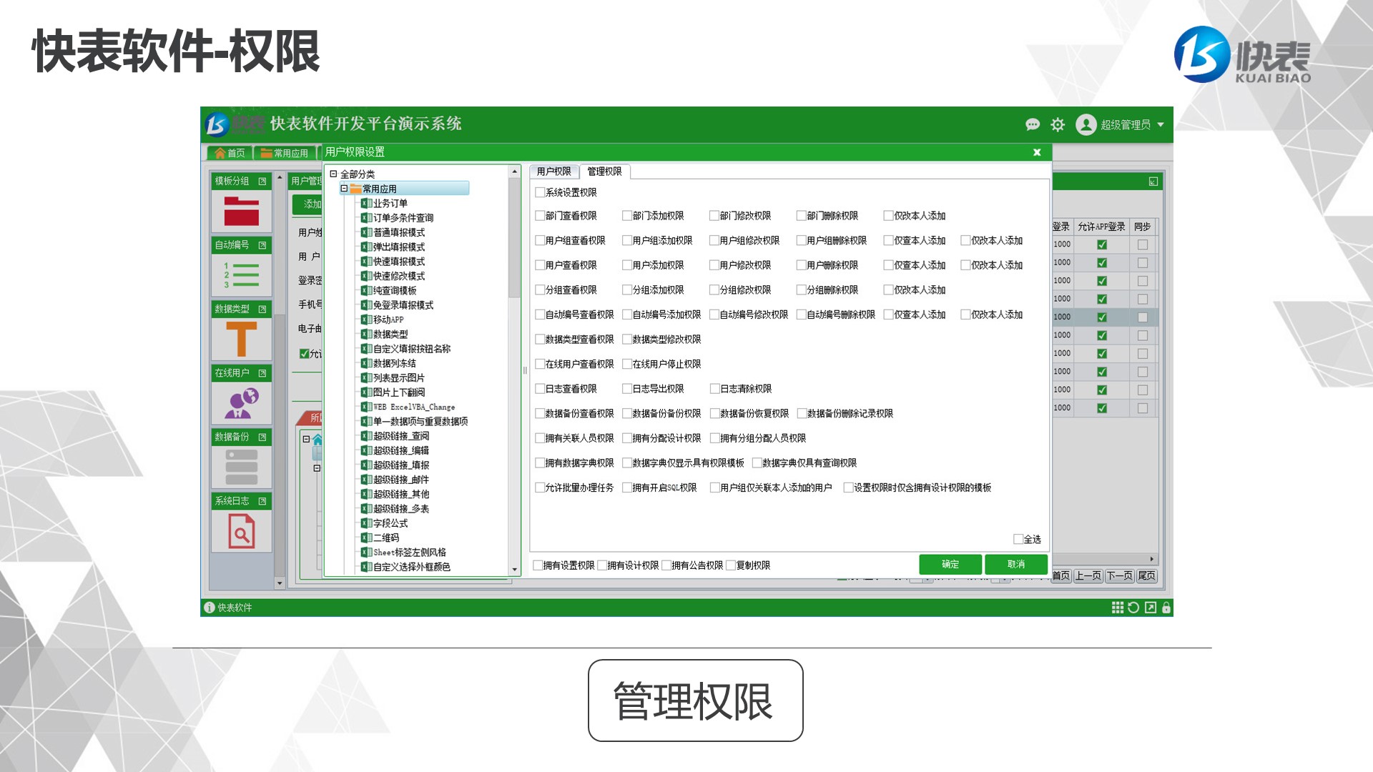Switch to the 用户权限 tab
Image resolution: width=1373 pixels, height=772 pixels.
pos(554,172)
